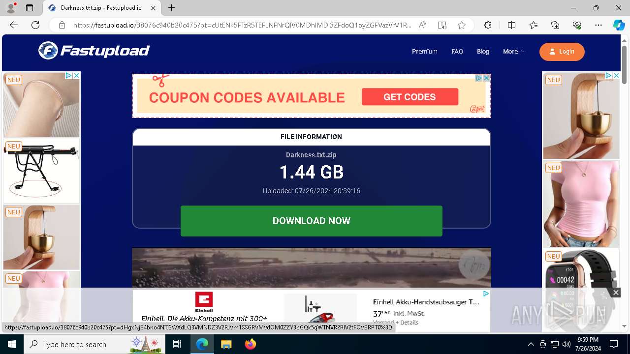Screen dimensions: 630x354
Task: Close the coupon codes banner ad
Action: tap(486, 78)
